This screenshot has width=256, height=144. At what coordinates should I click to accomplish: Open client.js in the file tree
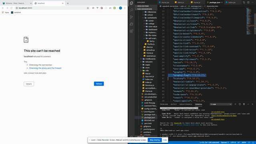pos(148,47)
